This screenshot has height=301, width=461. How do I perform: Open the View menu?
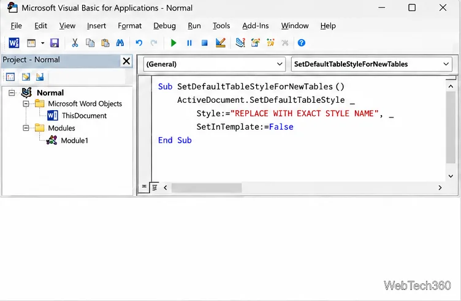click(67, 26)
